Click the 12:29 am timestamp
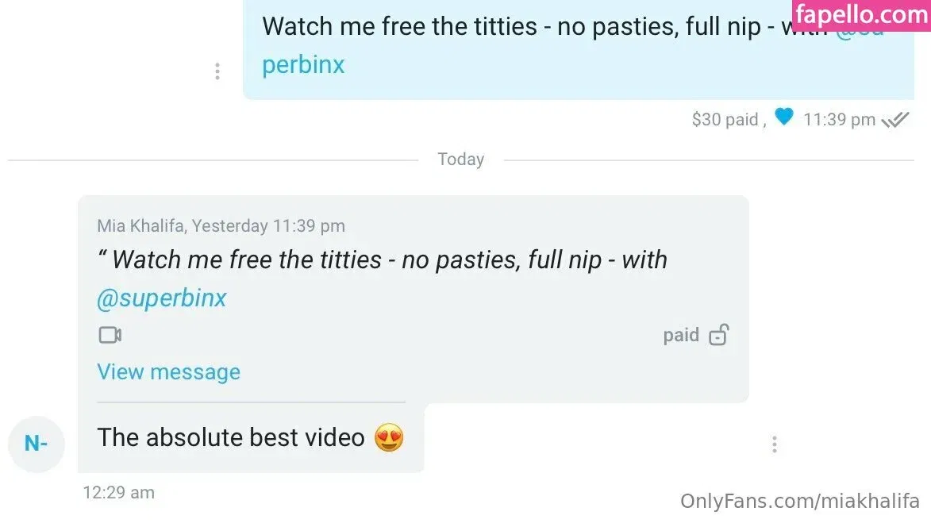 (x=119, y=492)
